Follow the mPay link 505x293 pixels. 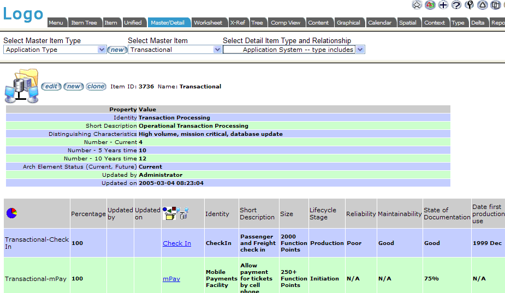[171, 279]
